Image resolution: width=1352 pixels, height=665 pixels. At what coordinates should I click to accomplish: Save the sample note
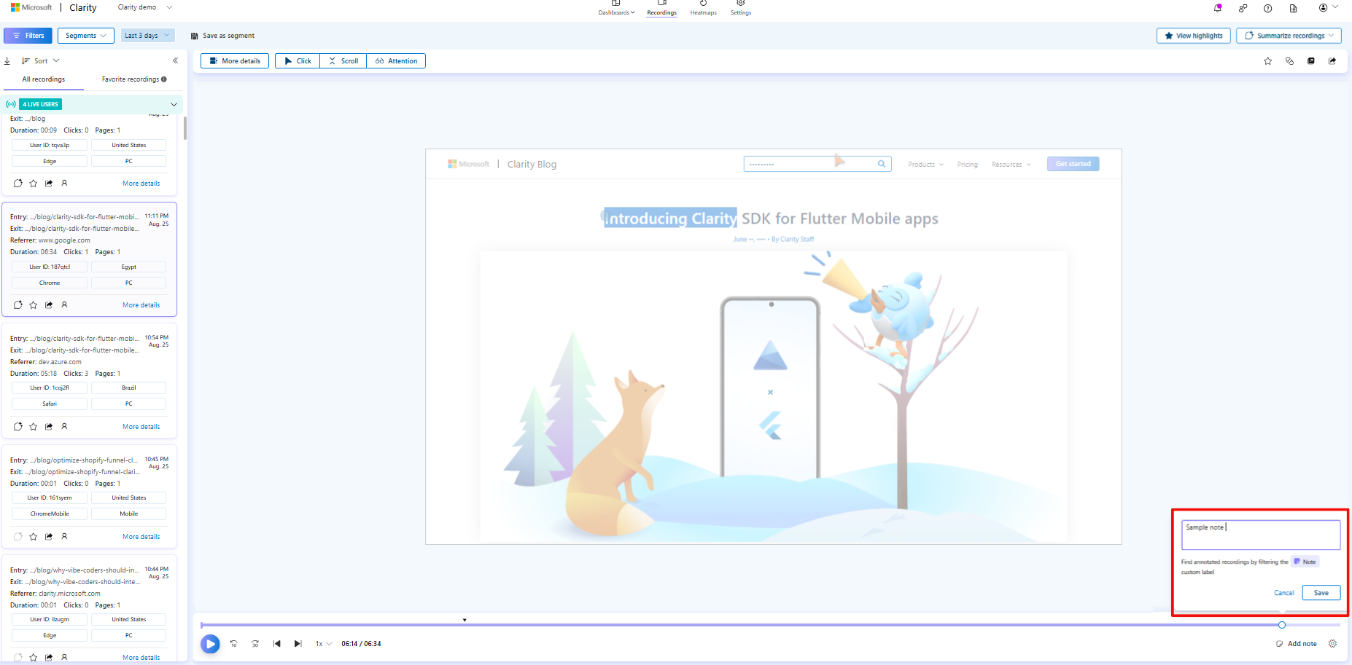pos(1321,593)
